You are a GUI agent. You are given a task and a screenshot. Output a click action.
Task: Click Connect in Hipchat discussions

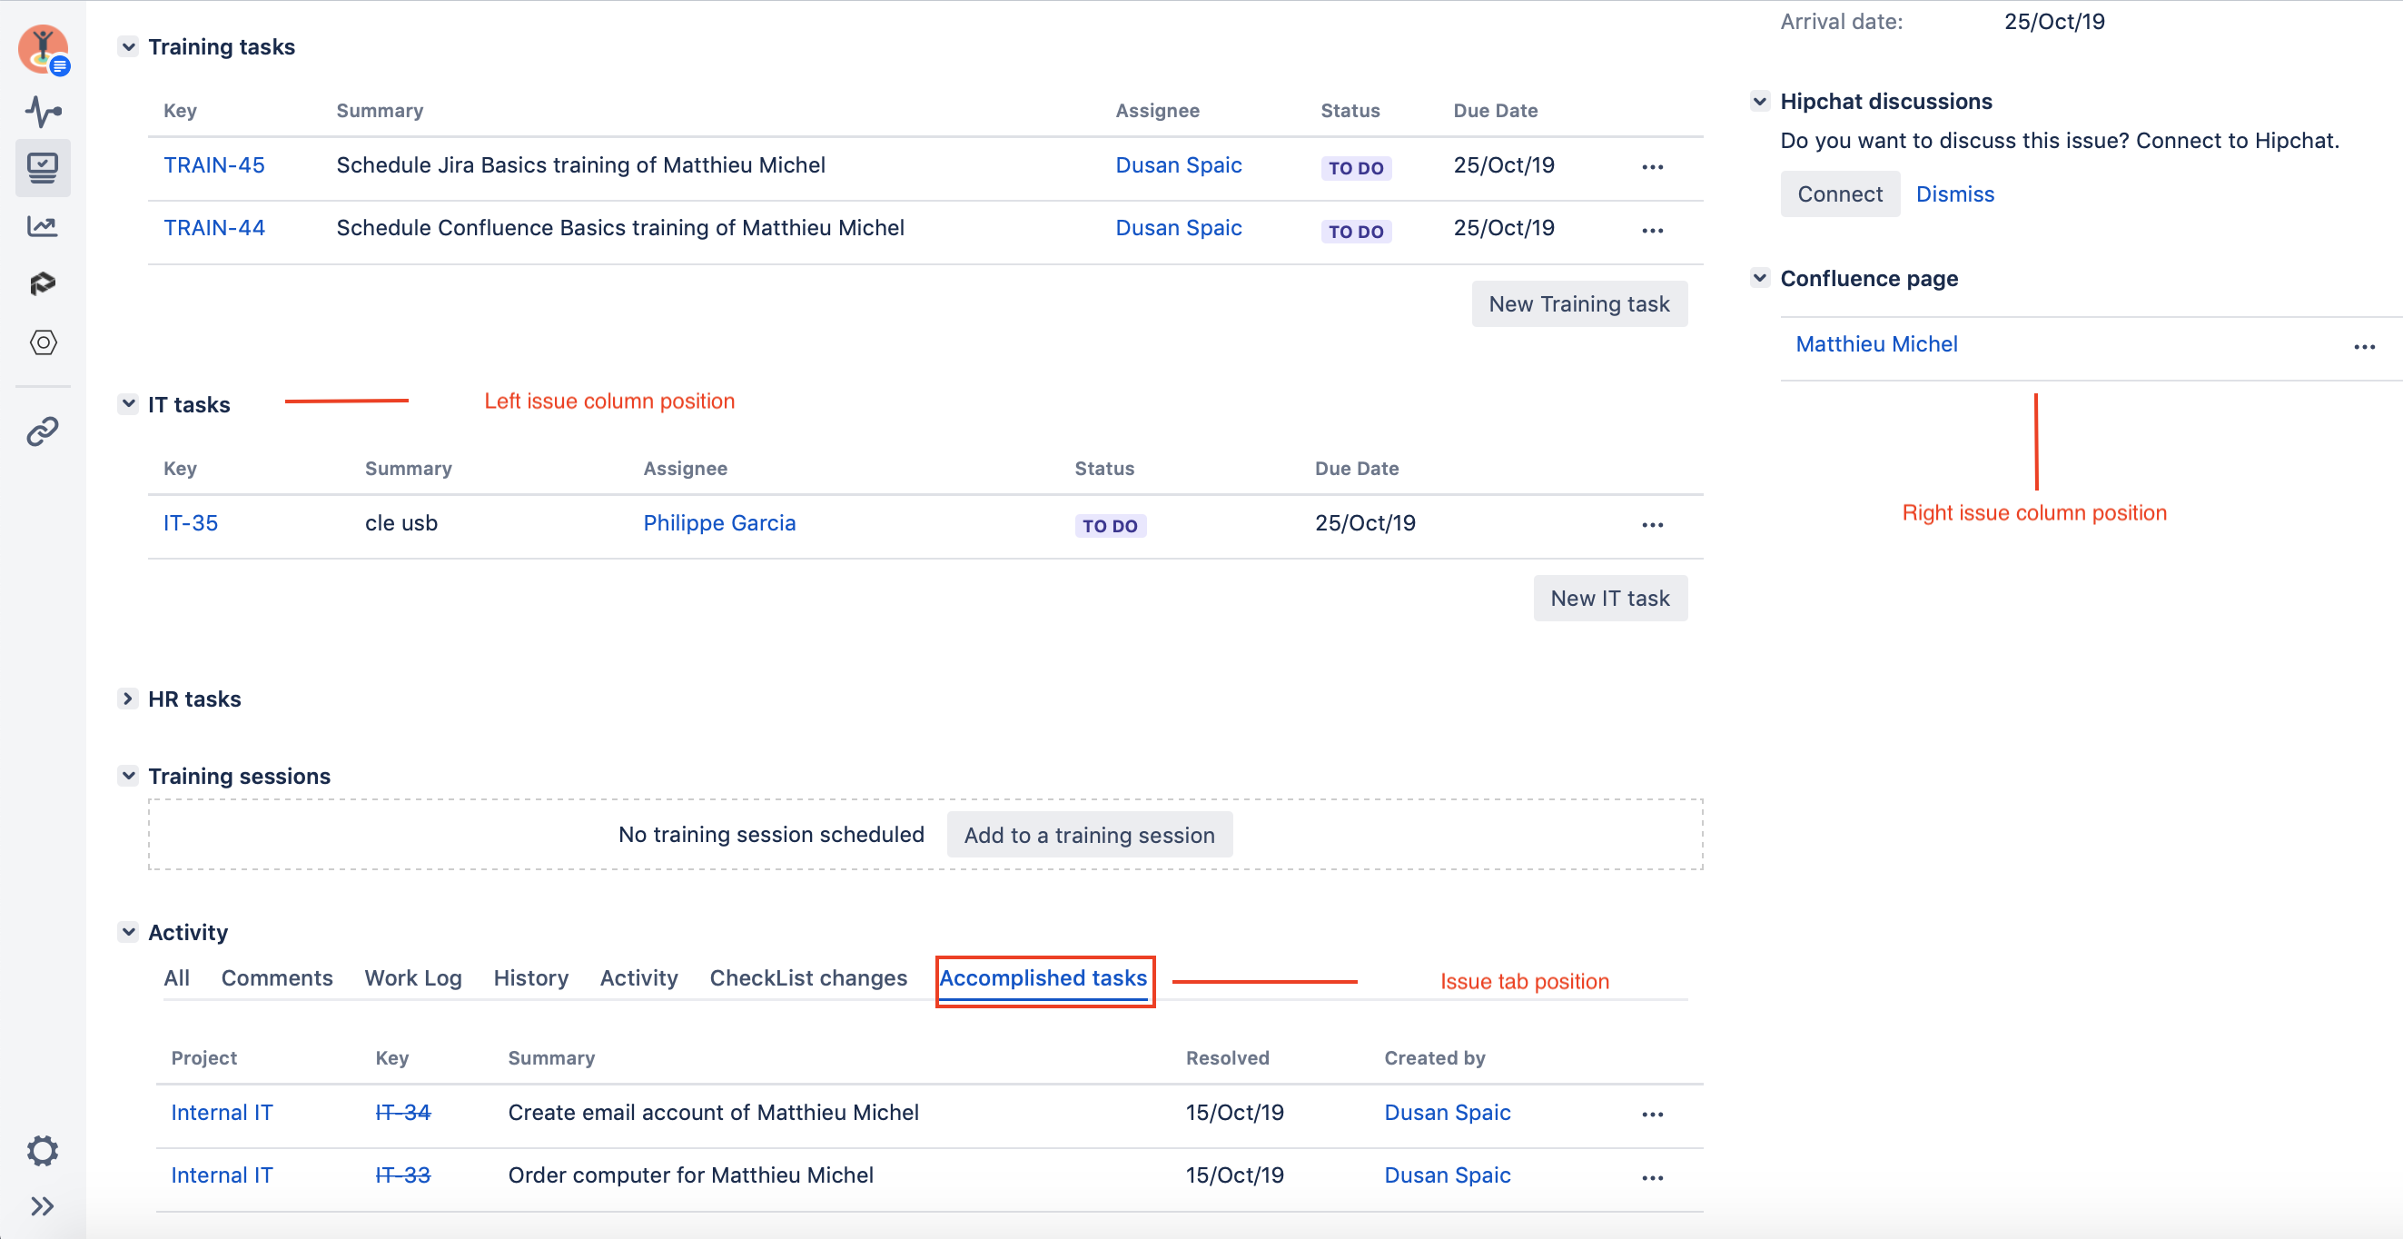tap(1839, 193)
